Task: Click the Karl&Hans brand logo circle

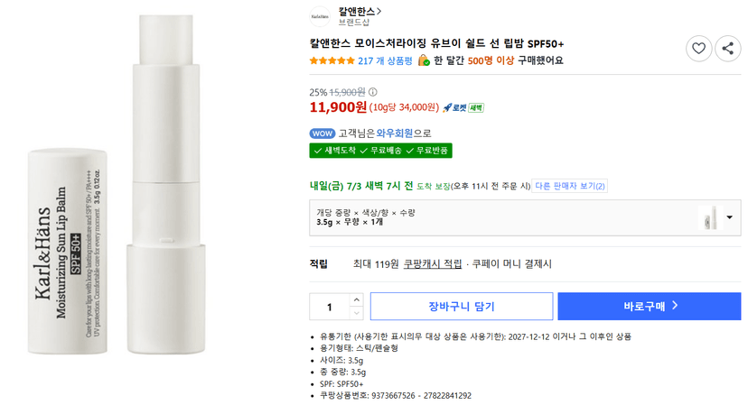Action: point(320,16)
